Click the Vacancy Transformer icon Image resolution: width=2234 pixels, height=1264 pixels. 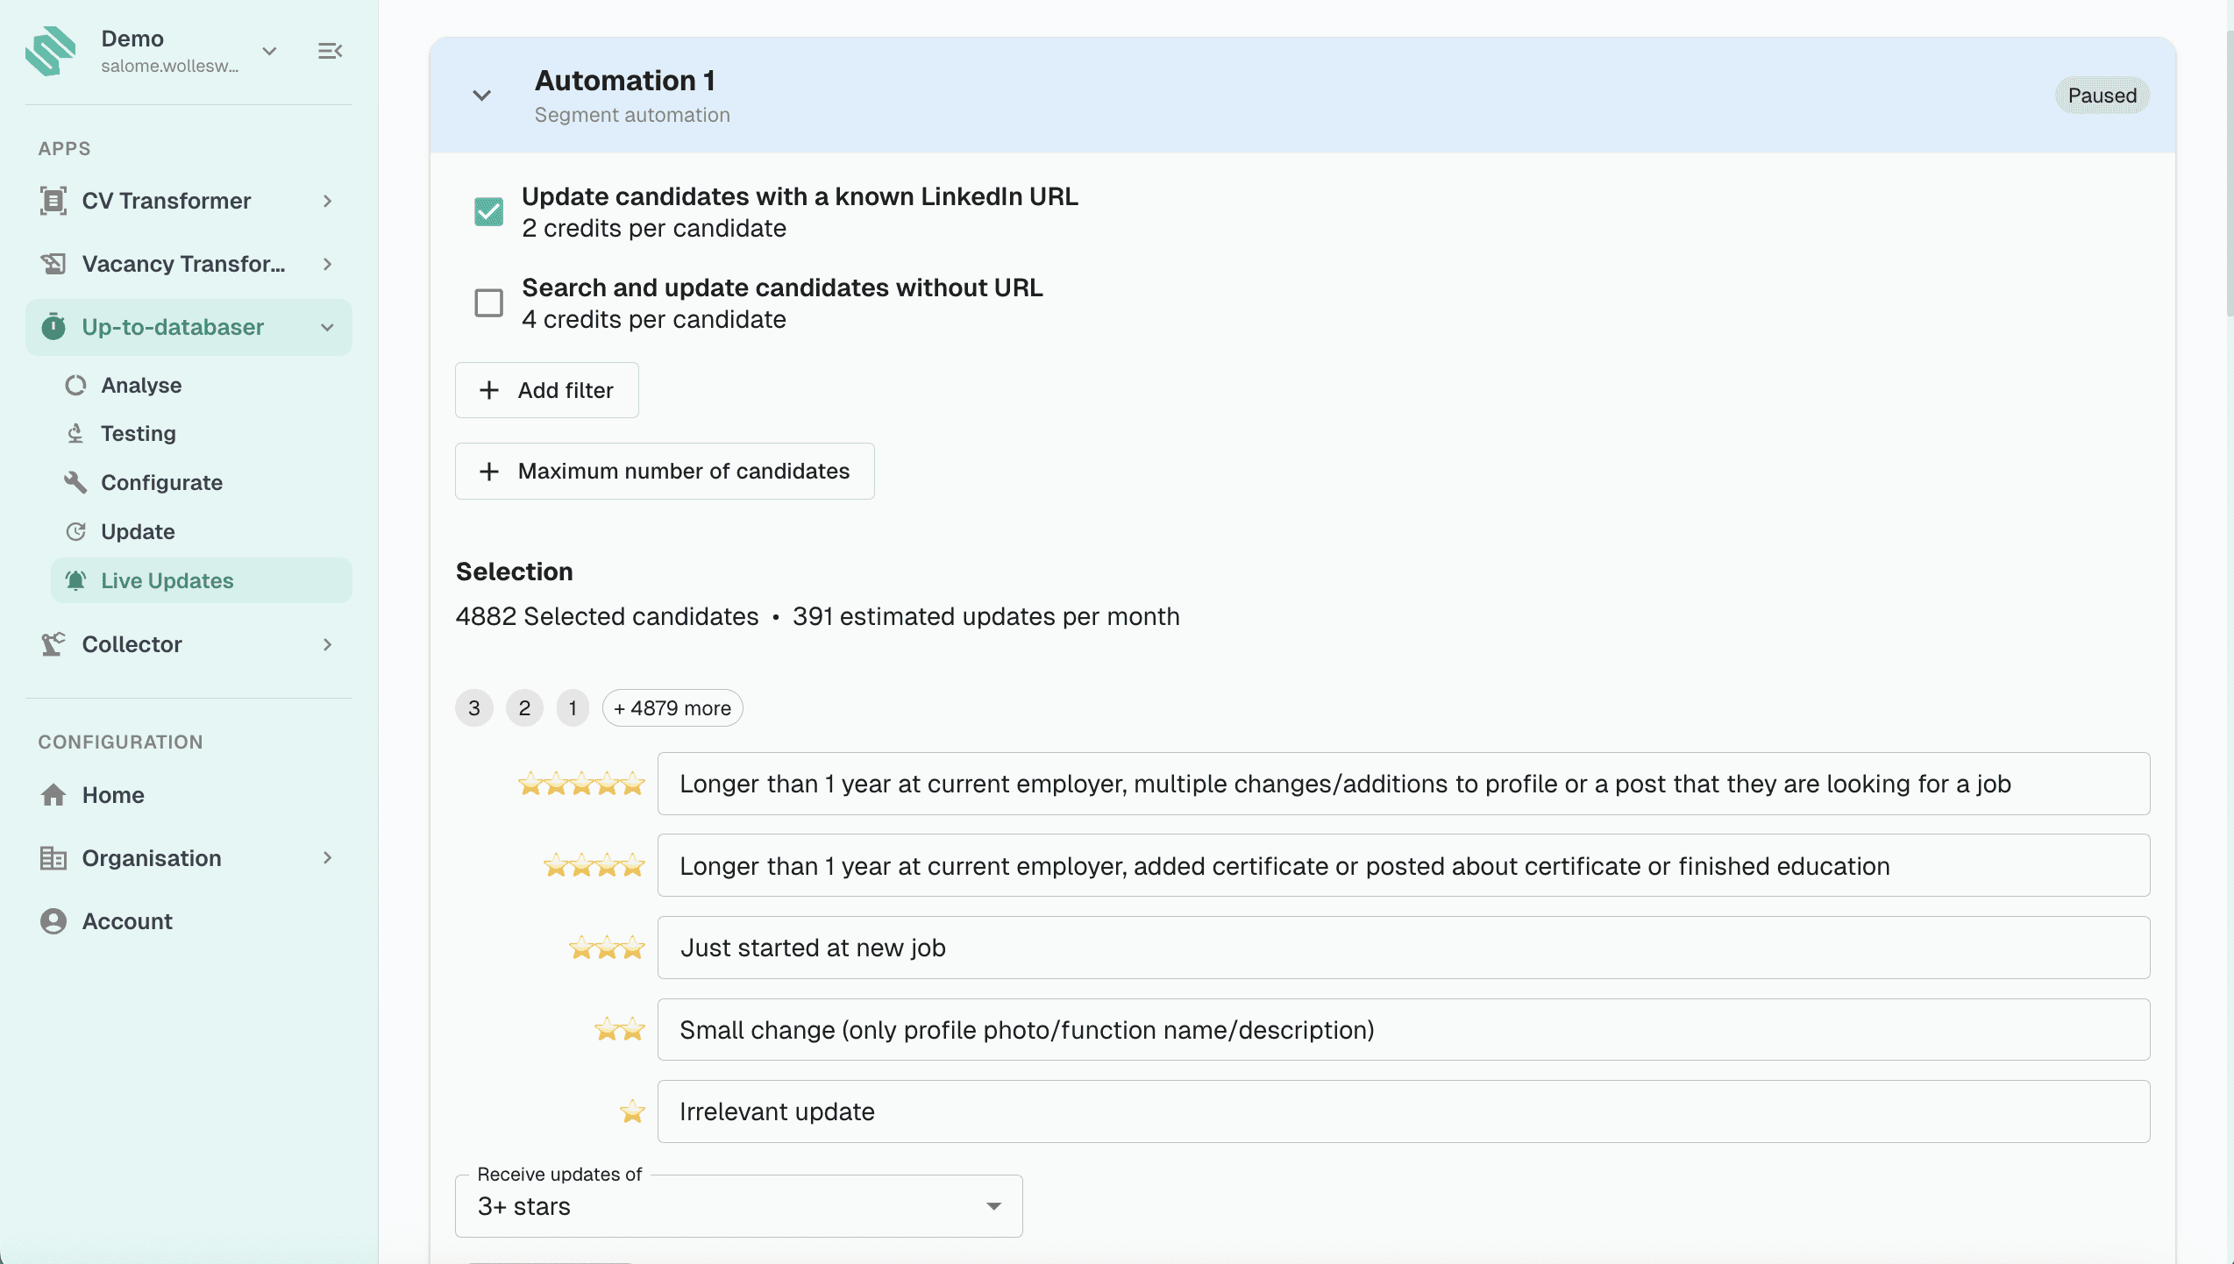point(53,264)
